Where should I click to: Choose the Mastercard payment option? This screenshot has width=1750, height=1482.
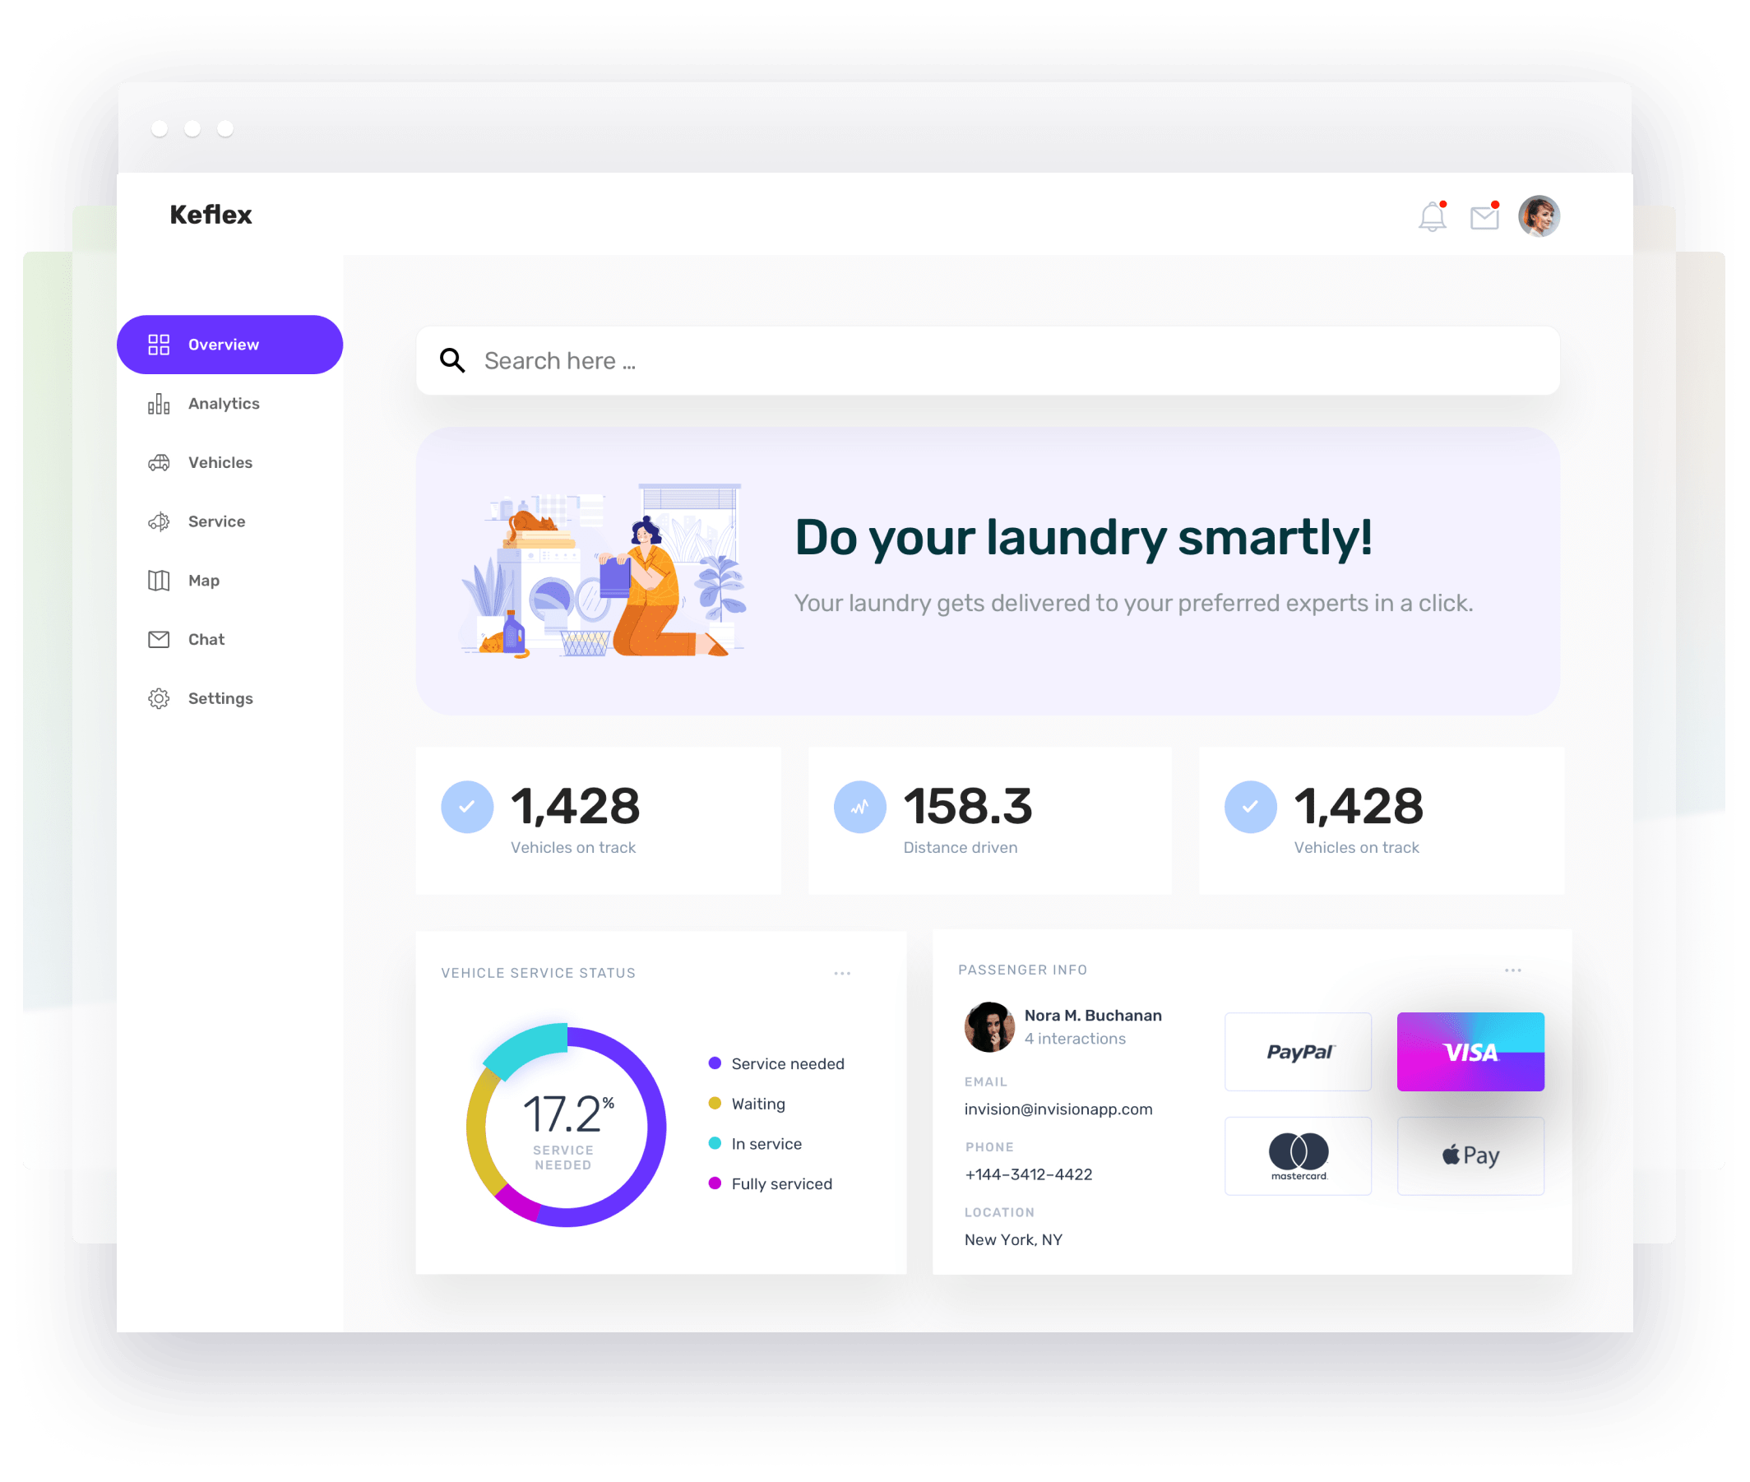(1297, 1156)
